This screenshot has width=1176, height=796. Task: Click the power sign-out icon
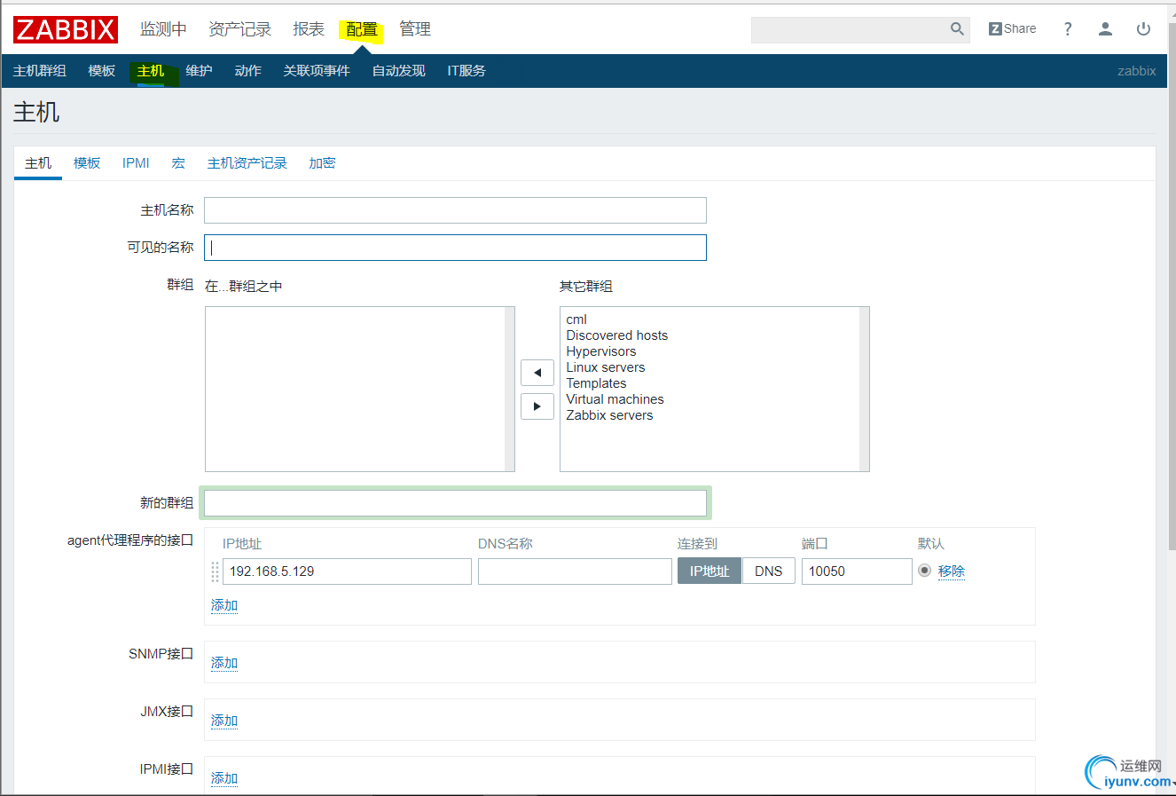click(x=1143, y=29)
